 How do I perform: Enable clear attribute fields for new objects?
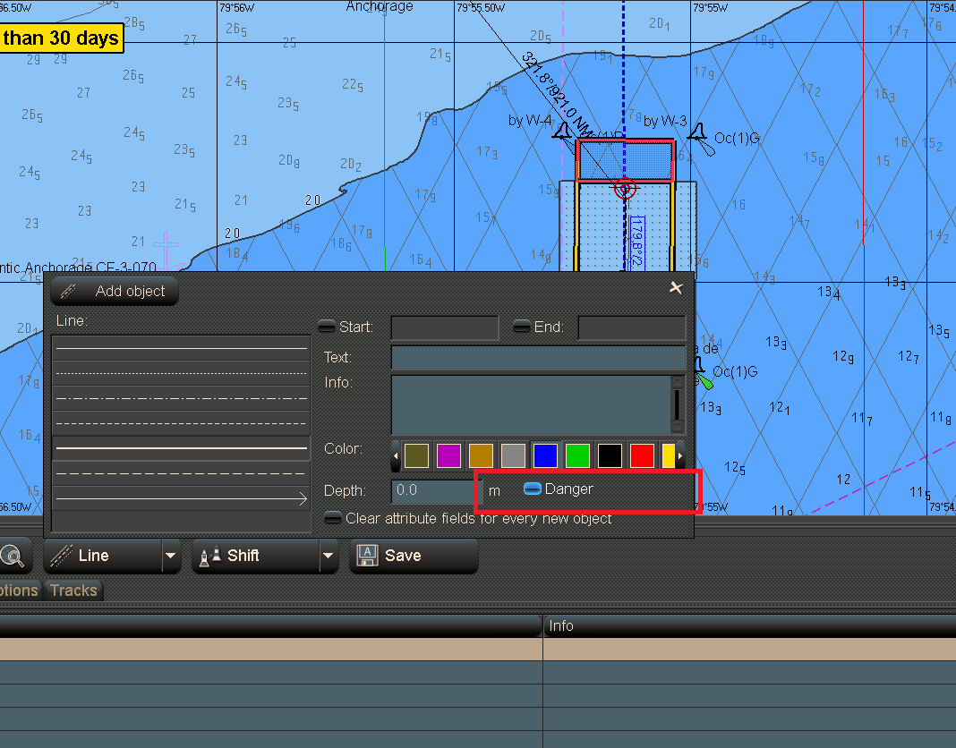pyautogui.click(x=333, y=518)
